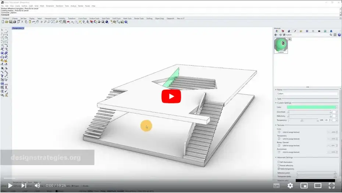Click the four-viewport layout icon
The height and width of the screenshot is (193, 342).
(64, 22)
